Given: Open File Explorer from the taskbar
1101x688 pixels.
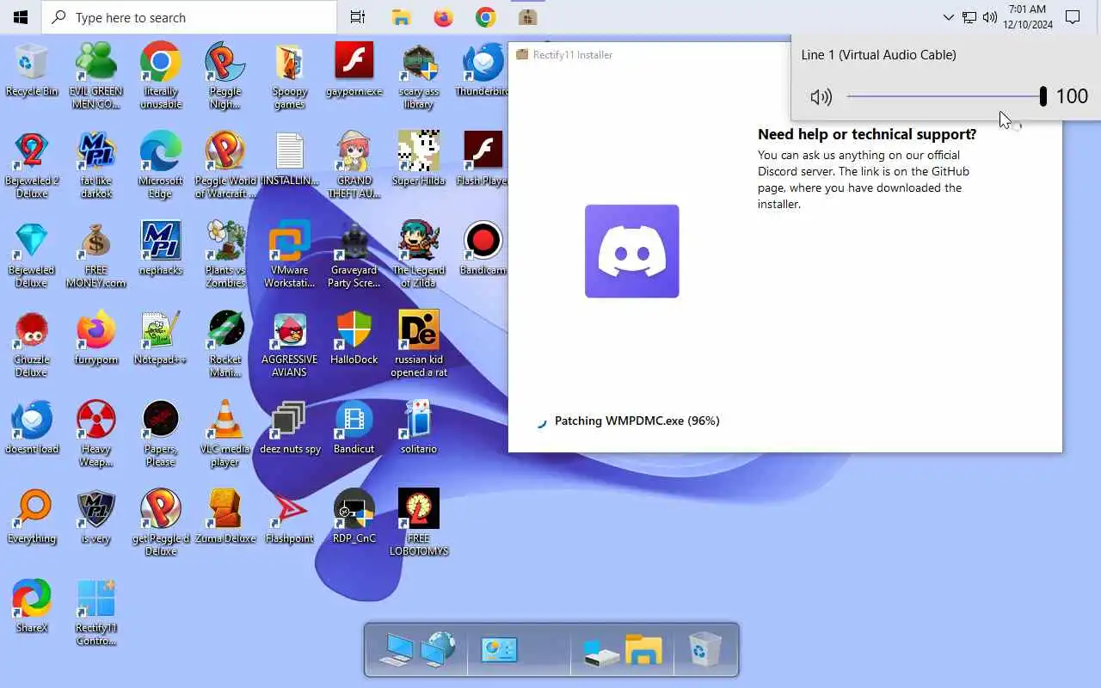Looking at the screenshot, I should 401,17.
